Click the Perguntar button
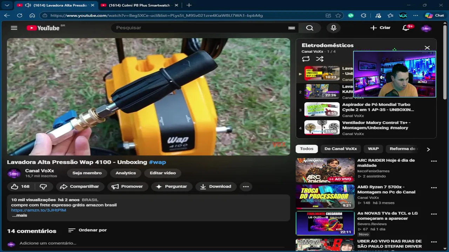This screenshot has width=449, height=252. click(172, 187)
